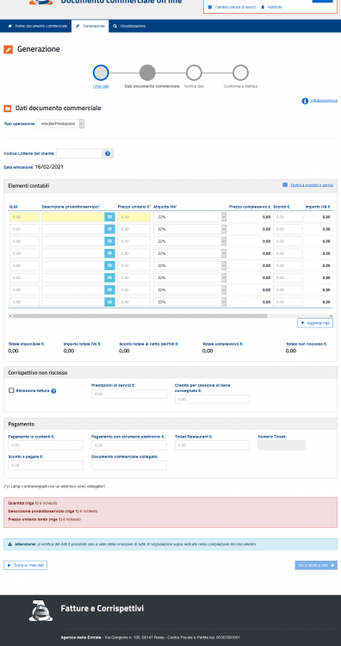
Task: Toggle the Emissione fattura checkbox
Action: coord(11,390)
